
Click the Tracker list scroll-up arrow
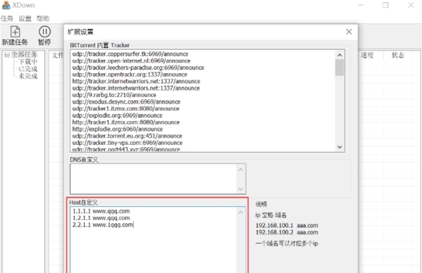(340, 55)
